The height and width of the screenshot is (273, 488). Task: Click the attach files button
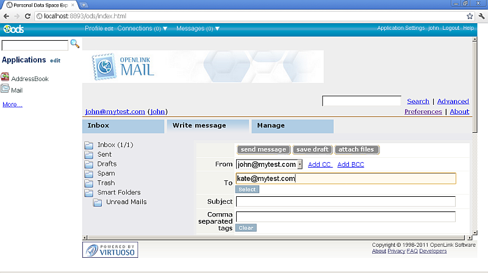click(x=356, y=149)
